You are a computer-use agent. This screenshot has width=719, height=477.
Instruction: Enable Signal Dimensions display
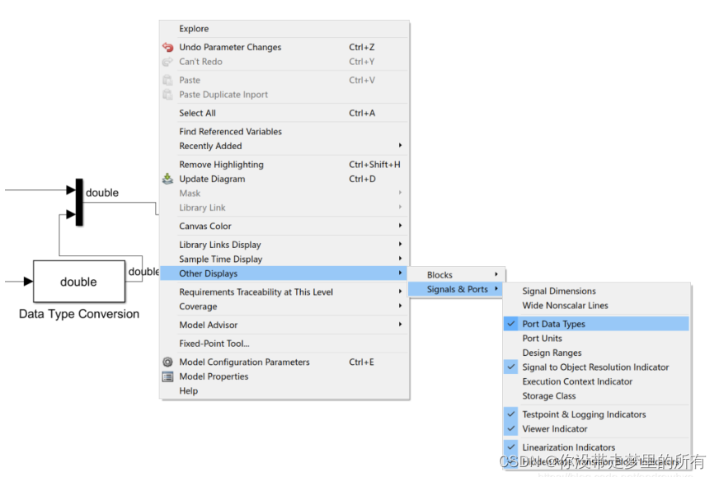[x=597, y=291]
